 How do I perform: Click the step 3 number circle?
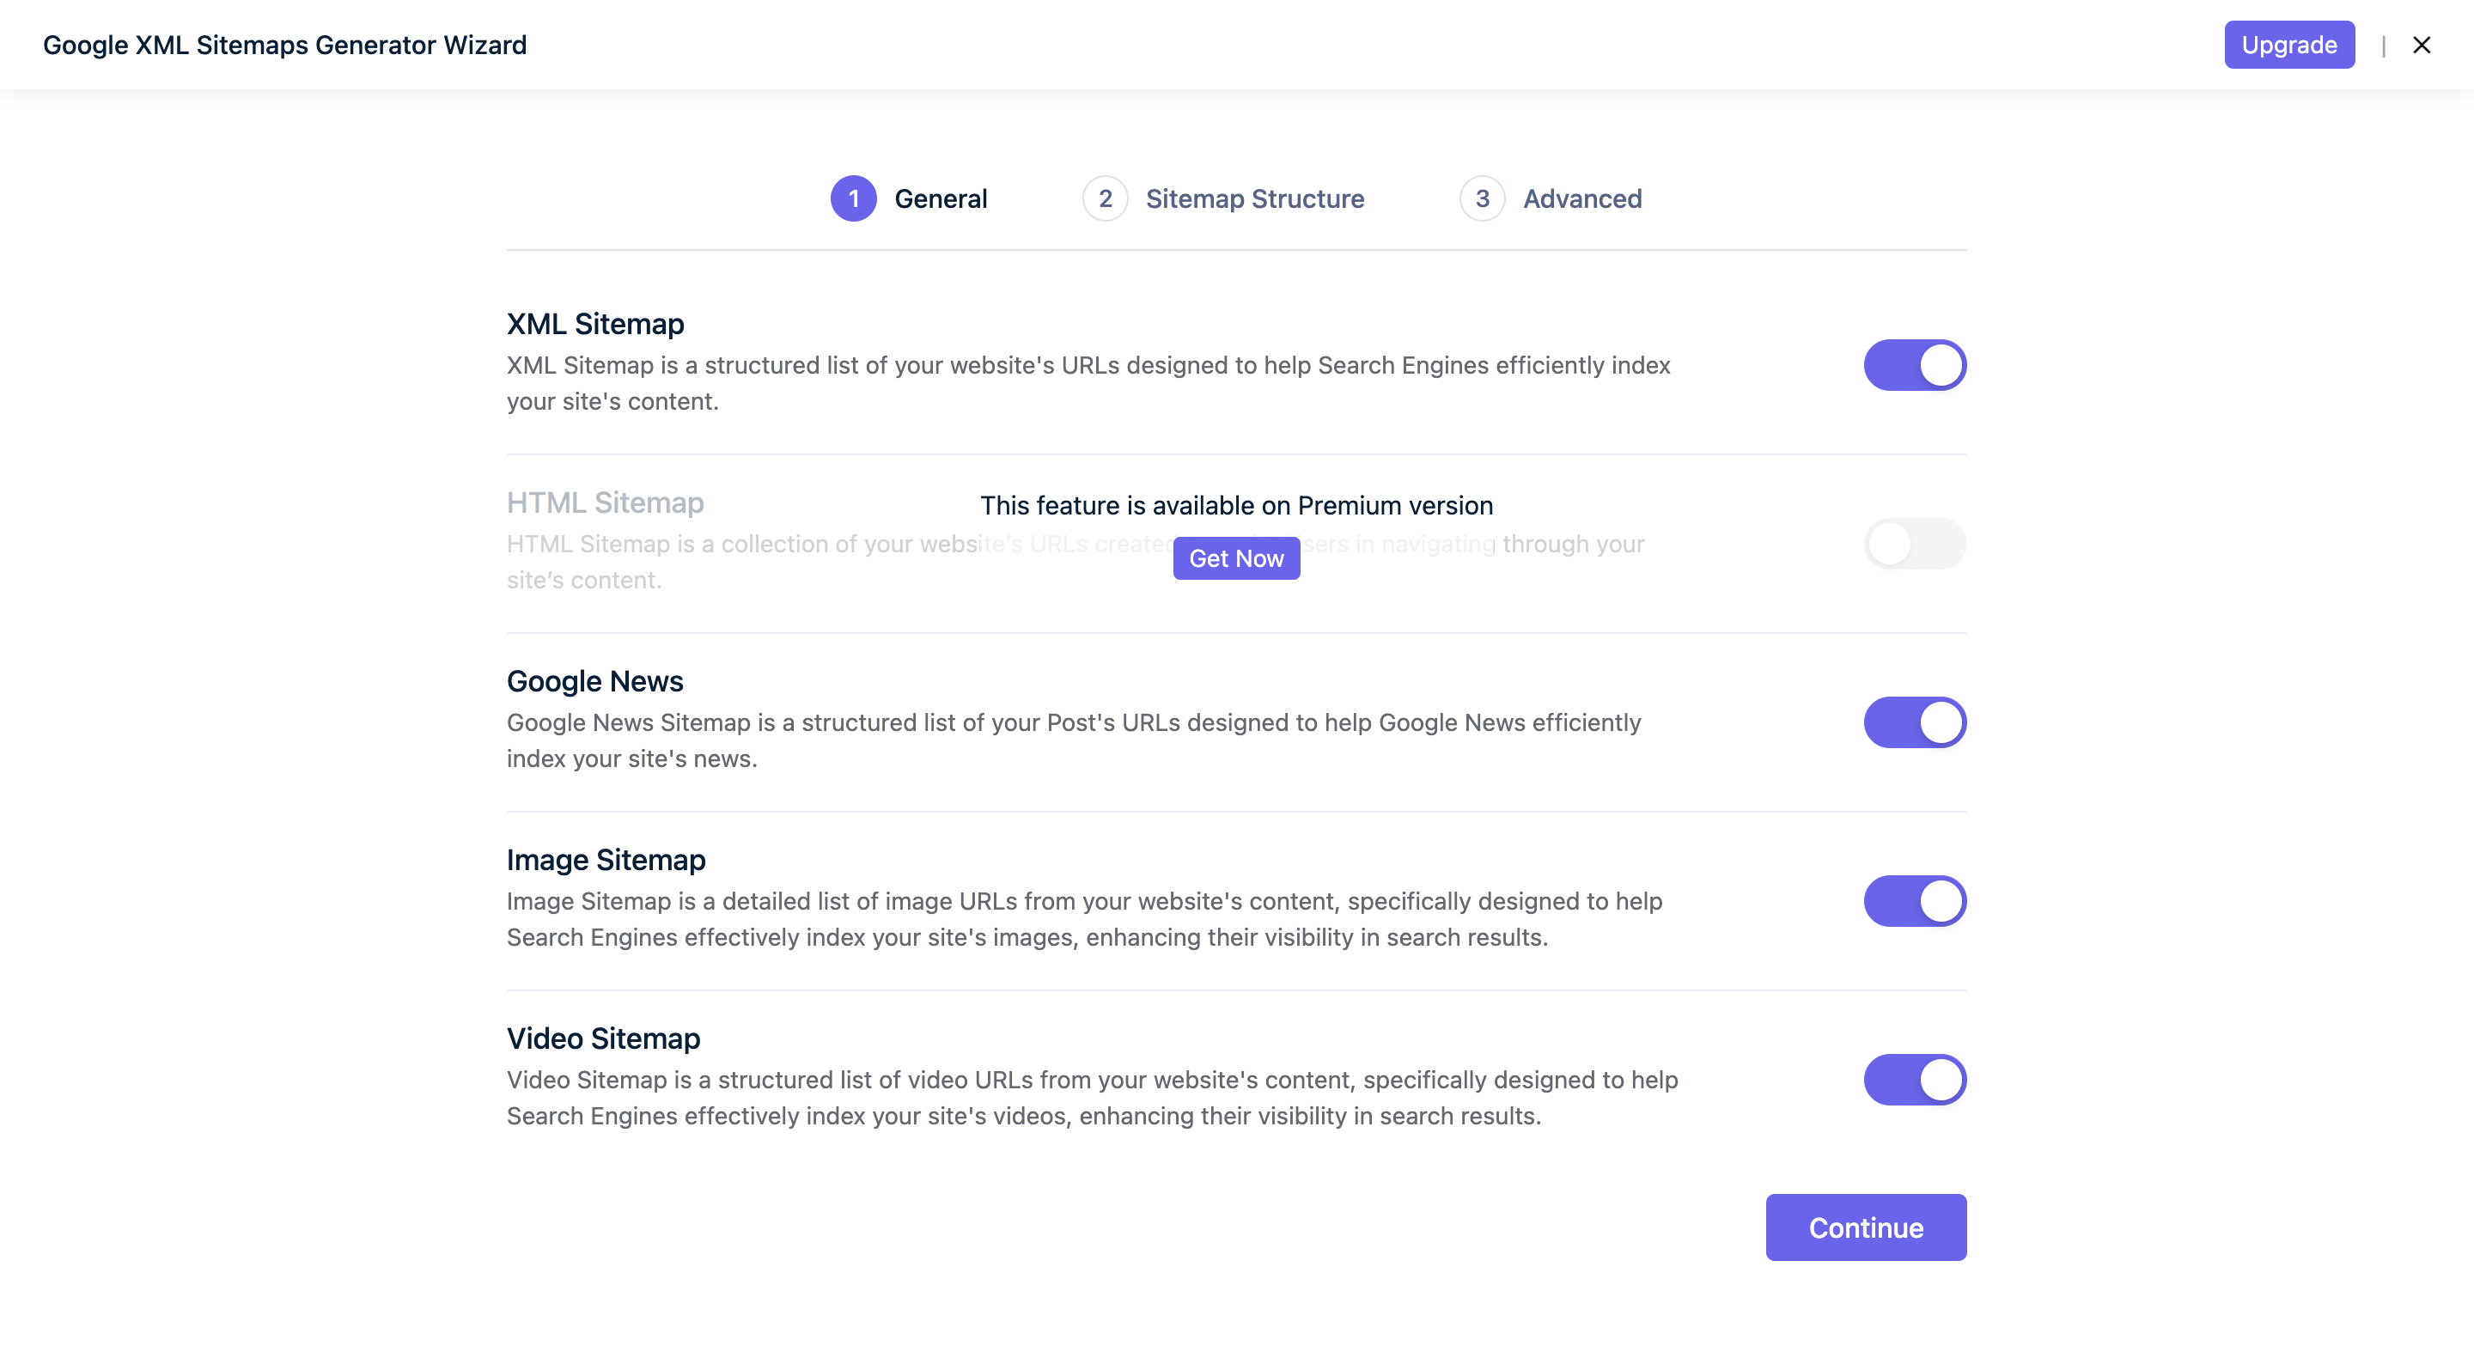1483,198
